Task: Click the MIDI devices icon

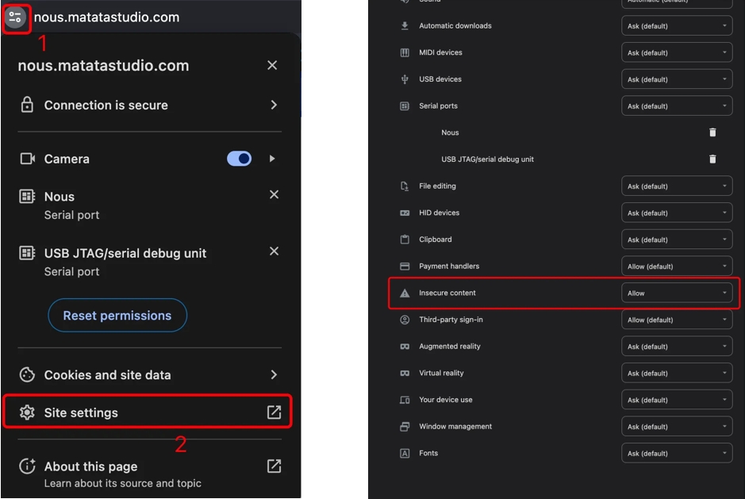Action: [x=405, y=52]
